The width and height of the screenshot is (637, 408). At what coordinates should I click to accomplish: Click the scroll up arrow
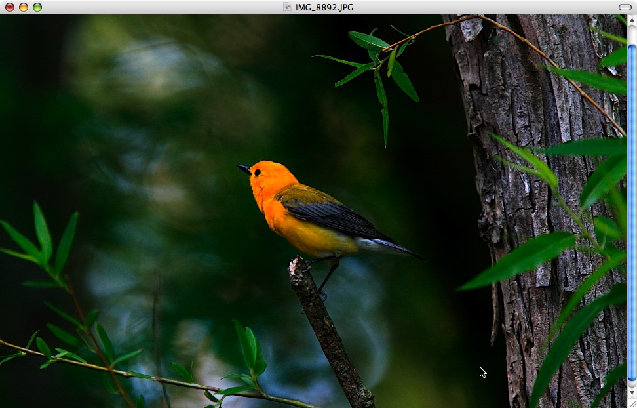[x=632, y=20]
